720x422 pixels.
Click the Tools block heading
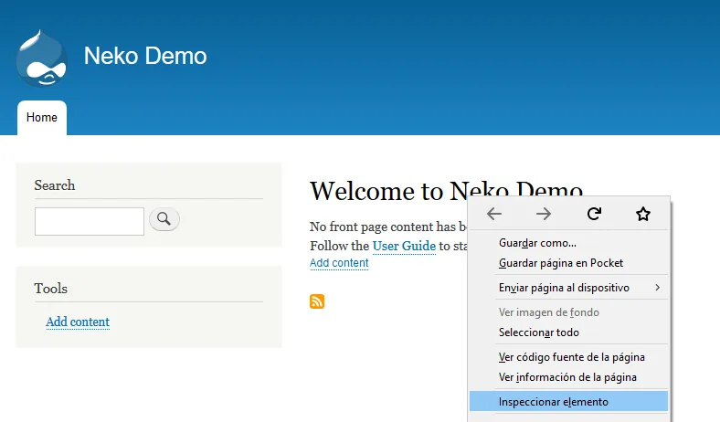coord(51,289)
